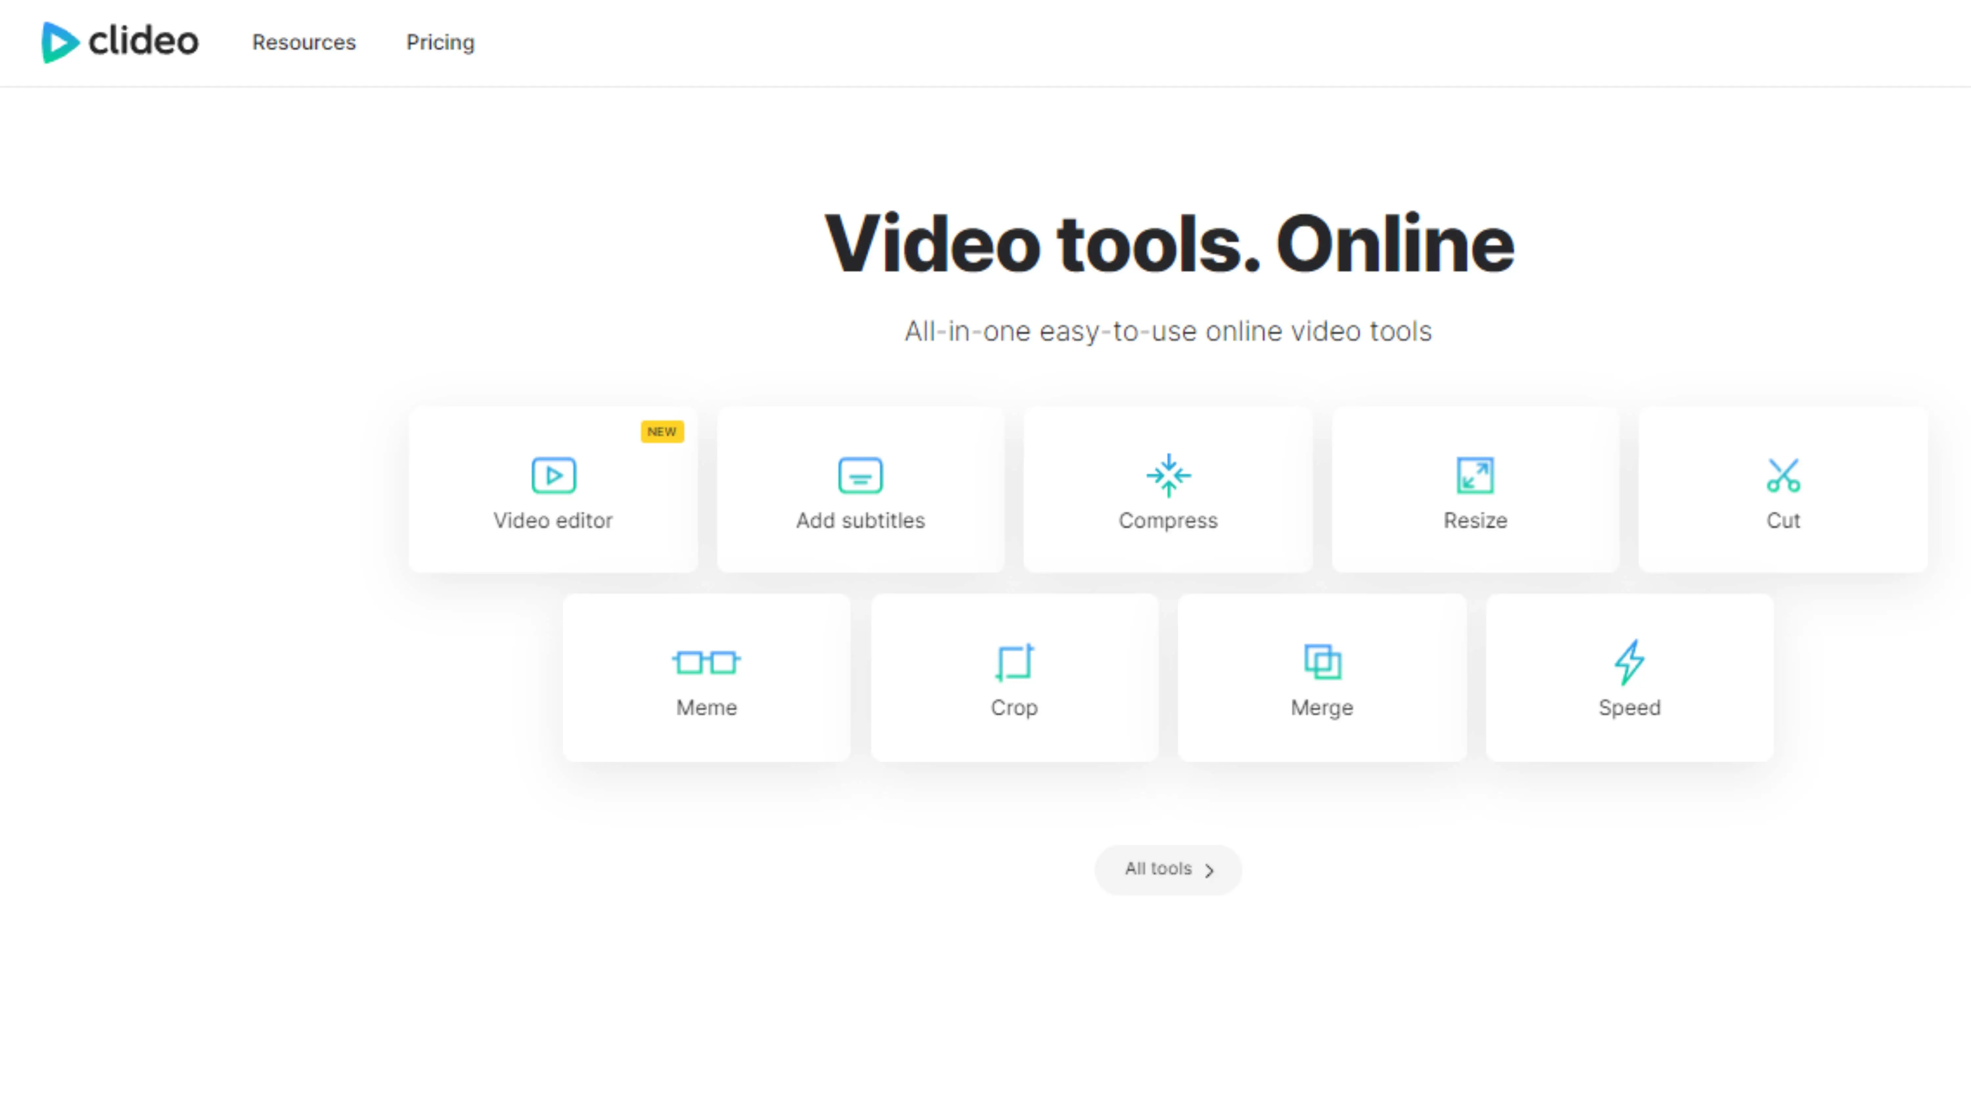This screenshot has width=1971, height=1109.
Task: Click the Add subtitles label
Action: tap(860, 520)
